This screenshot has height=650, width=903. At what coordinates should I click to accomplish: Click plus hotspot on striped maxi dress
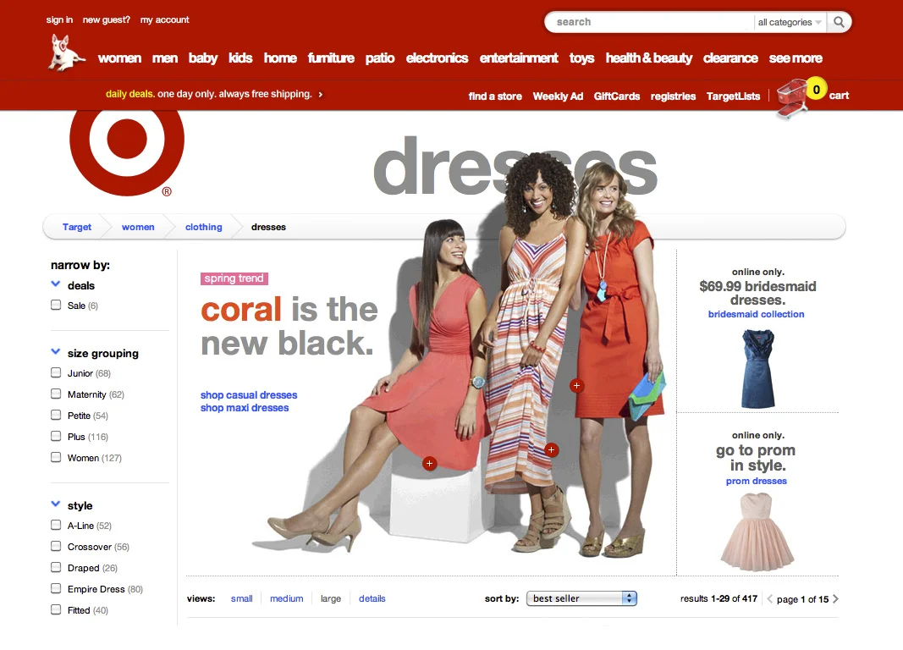point(551,449)
